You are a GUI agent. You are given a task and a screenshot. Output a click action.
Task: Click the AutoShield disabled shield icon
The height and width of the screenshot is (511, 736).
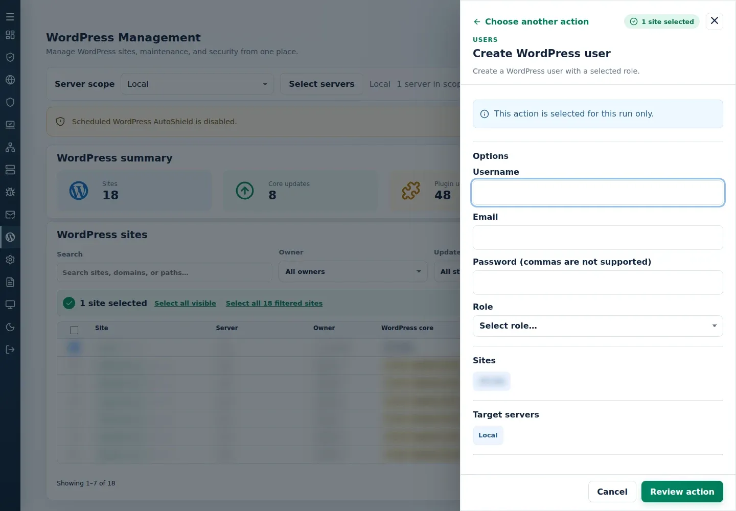(x=60, y=122)
